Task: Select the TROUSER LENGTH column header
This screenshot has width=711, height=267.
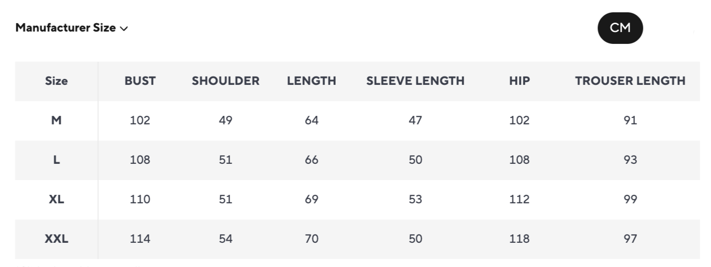Action: coord(630,81)
